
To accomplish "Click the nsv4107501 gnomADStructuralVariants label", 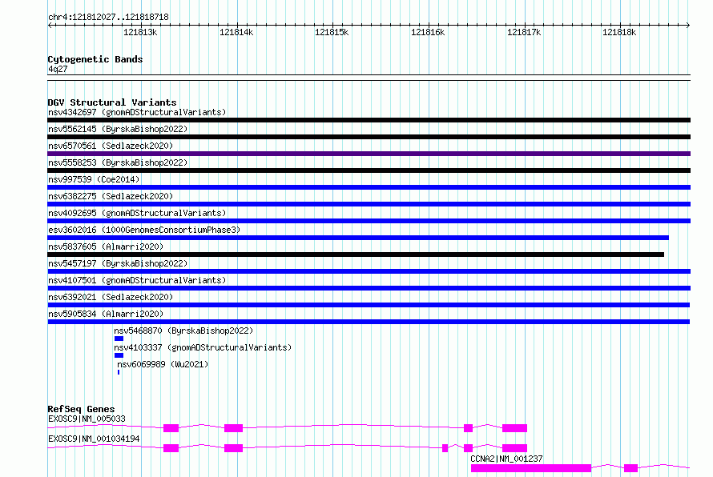I will coord(137,280).
